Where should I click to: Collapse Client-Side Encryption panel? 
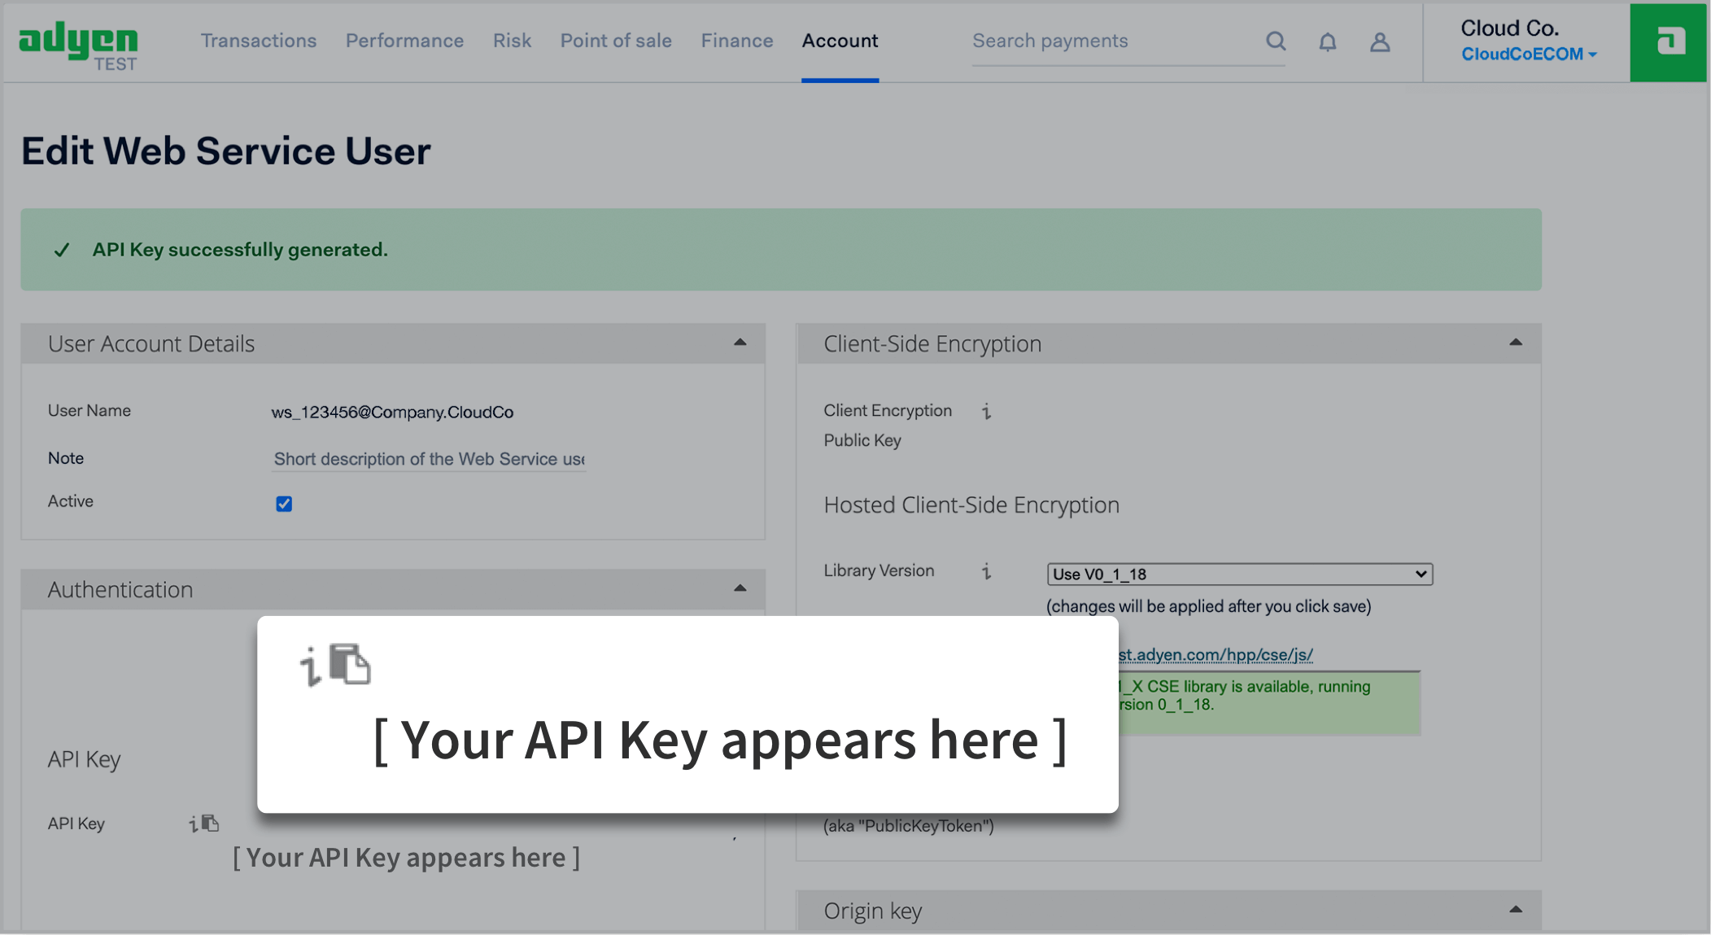(1515, 343)
